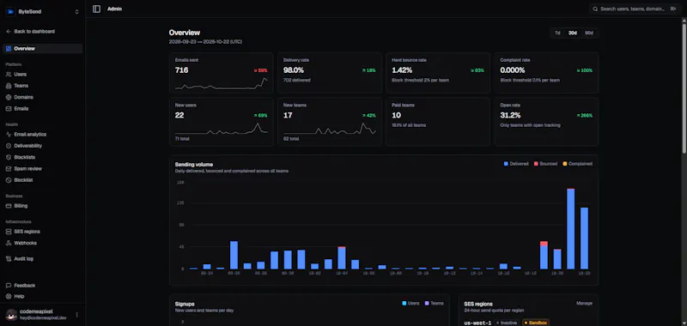Click the Back to dashboard arrow icon
Viewport: 687px width, 326px height.
(x=9, y=32)
